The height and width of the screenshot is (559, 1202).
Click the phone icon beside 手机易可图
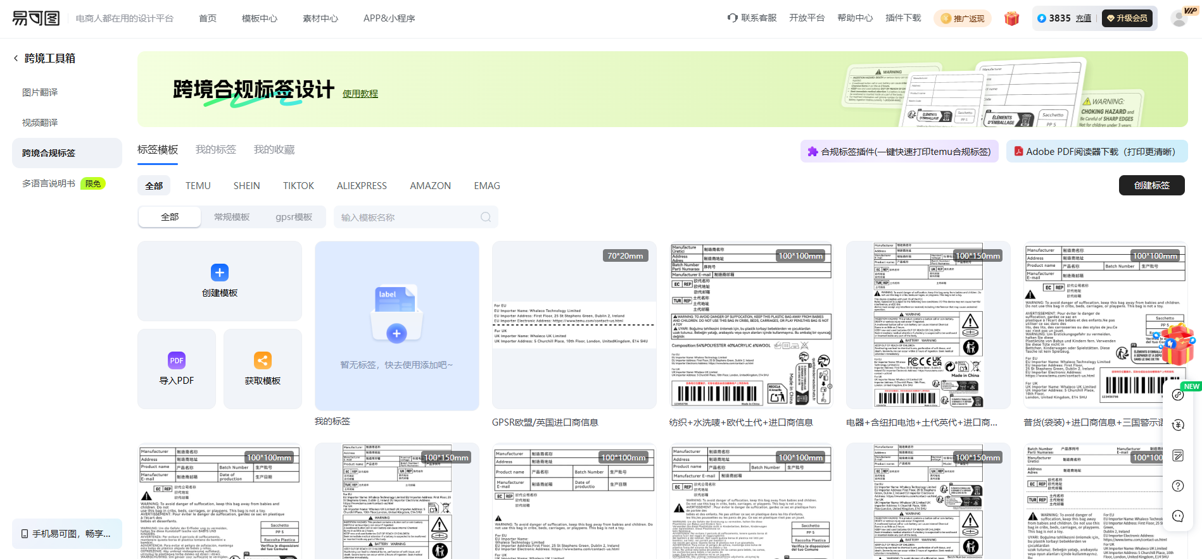pyautogui.click(x=25, y=534)
